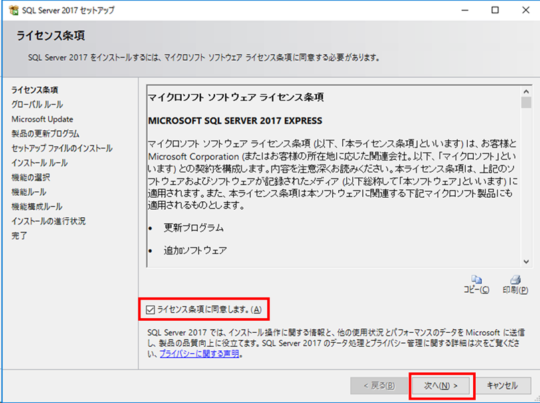The image size is (540, 403).
Task: Open the プライバシーに関する声明 link
Action: click(x=199, y=354)
